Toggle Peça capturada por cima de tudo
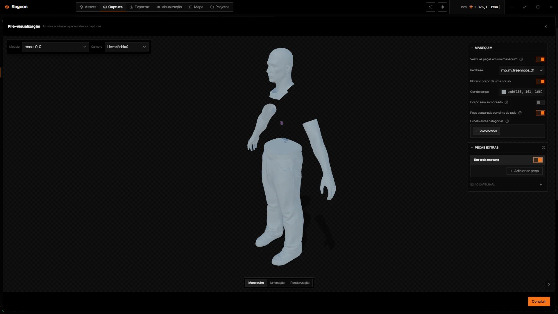 [541, 113]
